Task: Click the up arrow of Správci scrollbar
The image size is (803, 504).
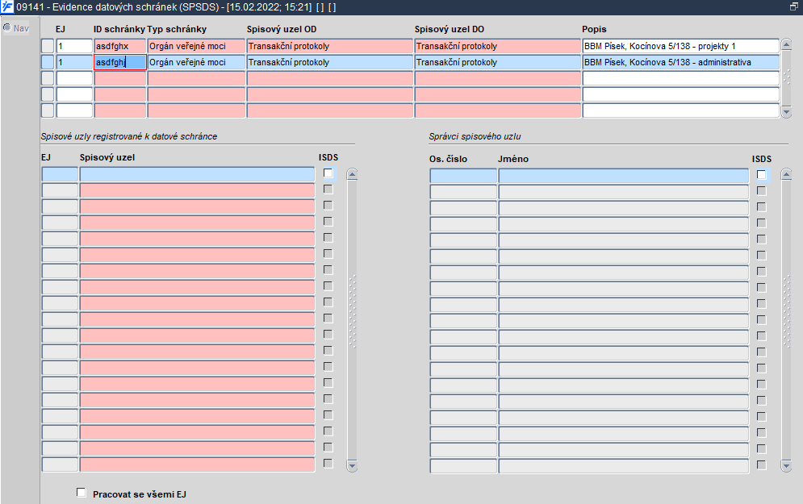Action: 787,175
